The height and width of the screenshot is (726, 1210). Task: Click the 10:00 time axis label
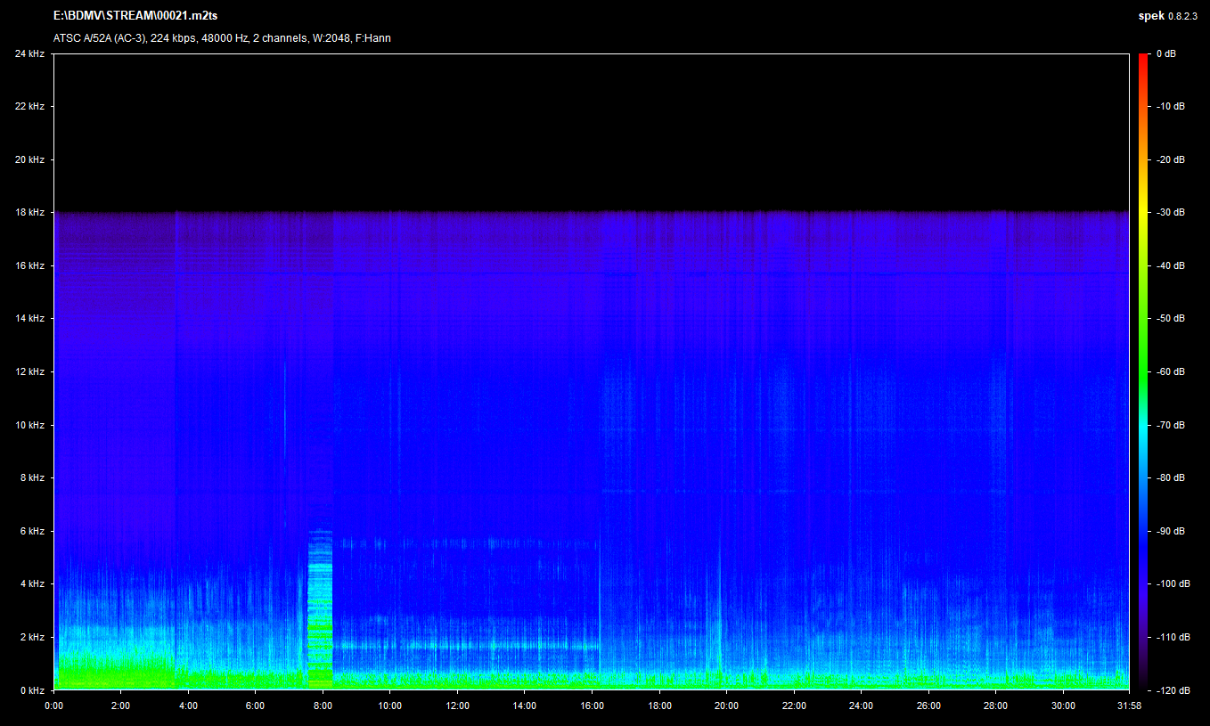pos(389,706)
